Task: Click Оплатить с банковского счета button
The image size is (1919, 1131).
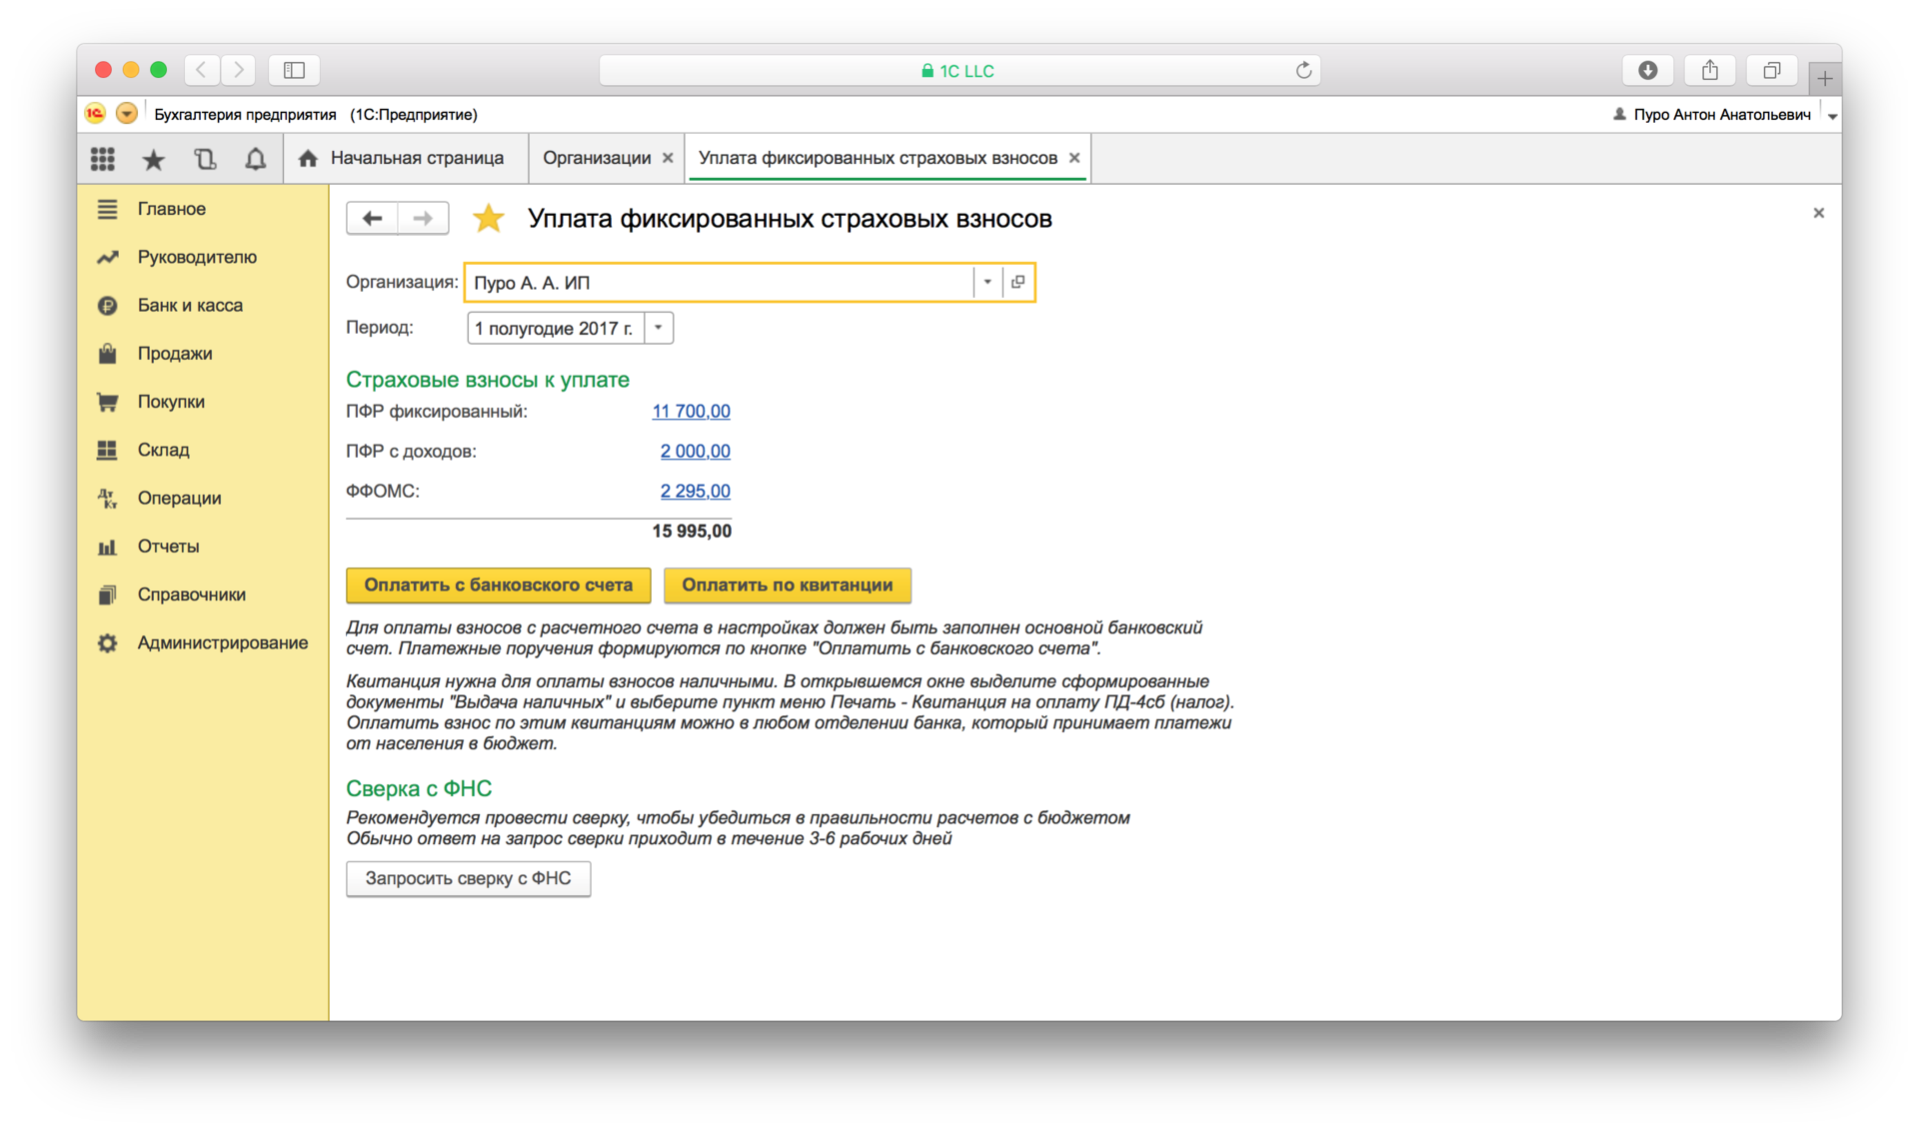Action: (498, 585)
